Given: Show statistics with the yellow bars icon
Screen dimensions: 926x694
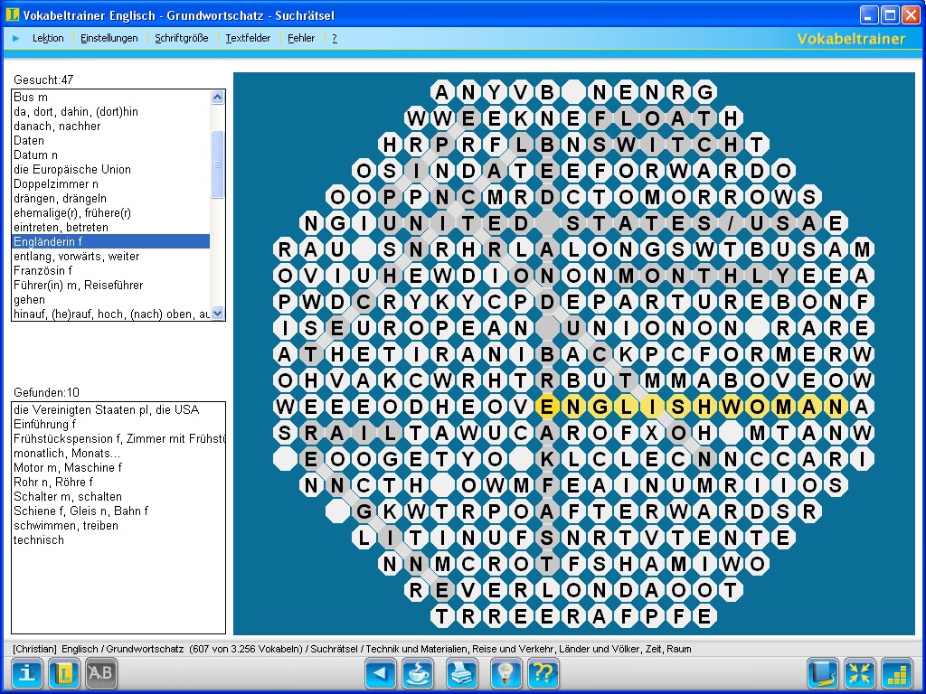Looking at the screenshot, I should [897, 672].
